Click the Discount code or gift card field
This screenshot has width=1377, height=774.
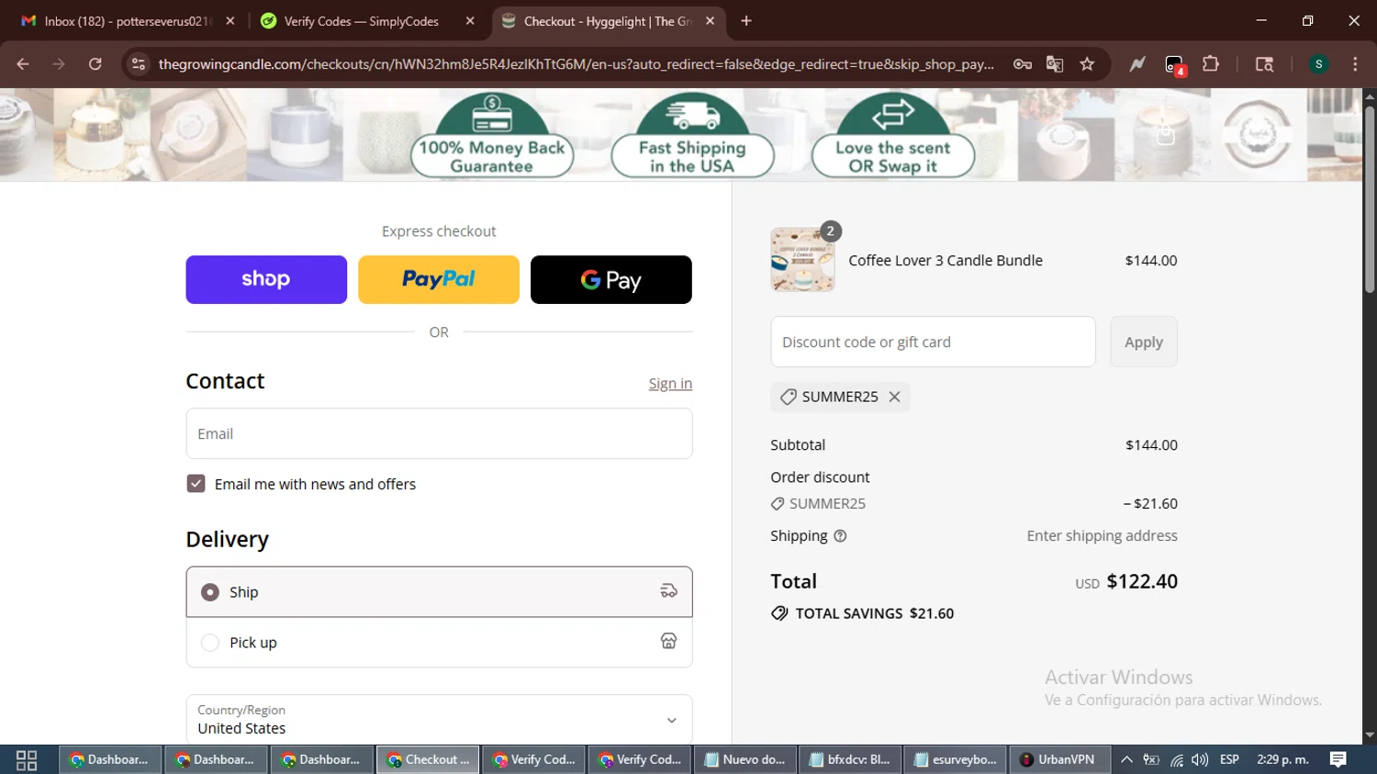(933, 342)
